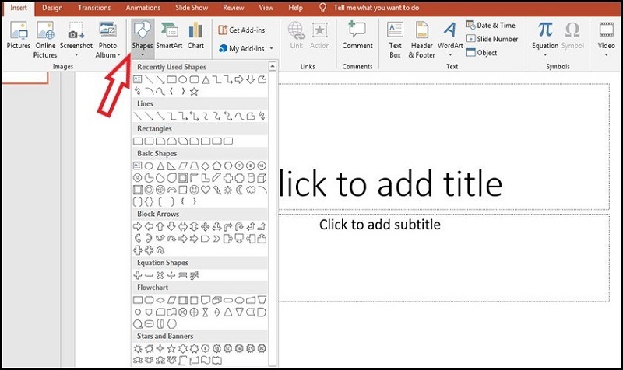Click the 'Tell me what you want to do' box
Viewport: 623px width, 370px height.
pos(374,7)
